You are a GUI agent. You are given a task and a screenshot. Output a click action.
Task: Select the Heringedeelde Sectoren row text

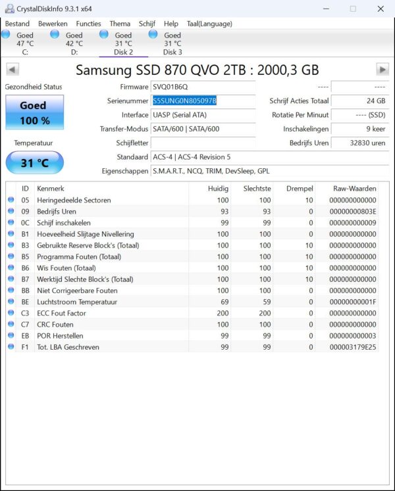pyautogui.click(x=74, y=200)
